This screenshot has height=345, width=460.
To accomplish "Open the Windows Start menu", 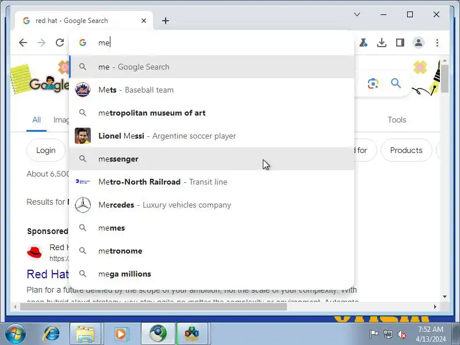I will (x=15, y=333).
